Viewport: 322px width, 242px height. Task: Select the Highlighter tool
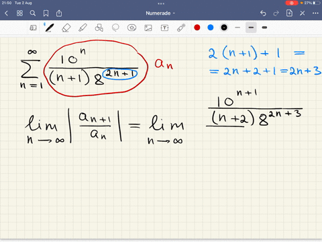(x=83, y=28)
